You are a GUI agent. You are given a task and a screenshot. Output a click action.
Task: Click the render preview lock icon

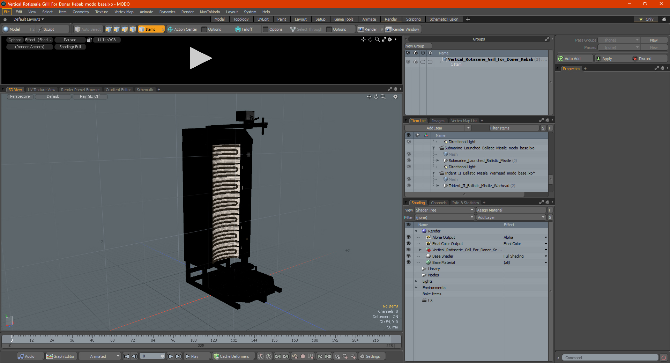[89, 40]
